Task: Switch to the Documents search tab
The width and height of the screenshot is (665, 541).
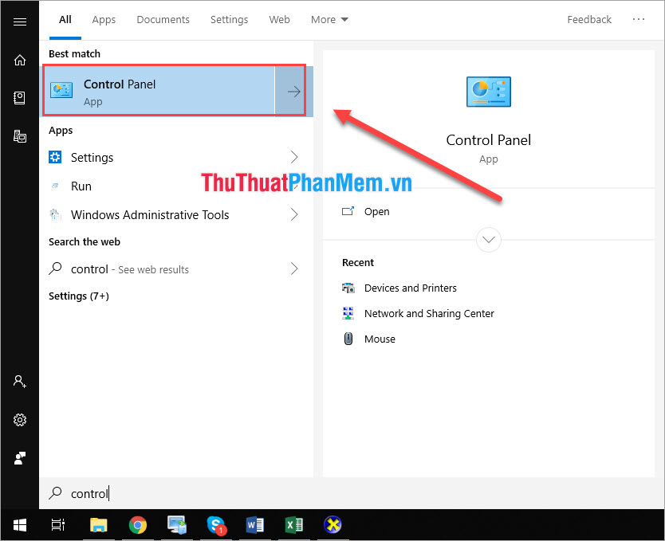Action: coord(163,20)
